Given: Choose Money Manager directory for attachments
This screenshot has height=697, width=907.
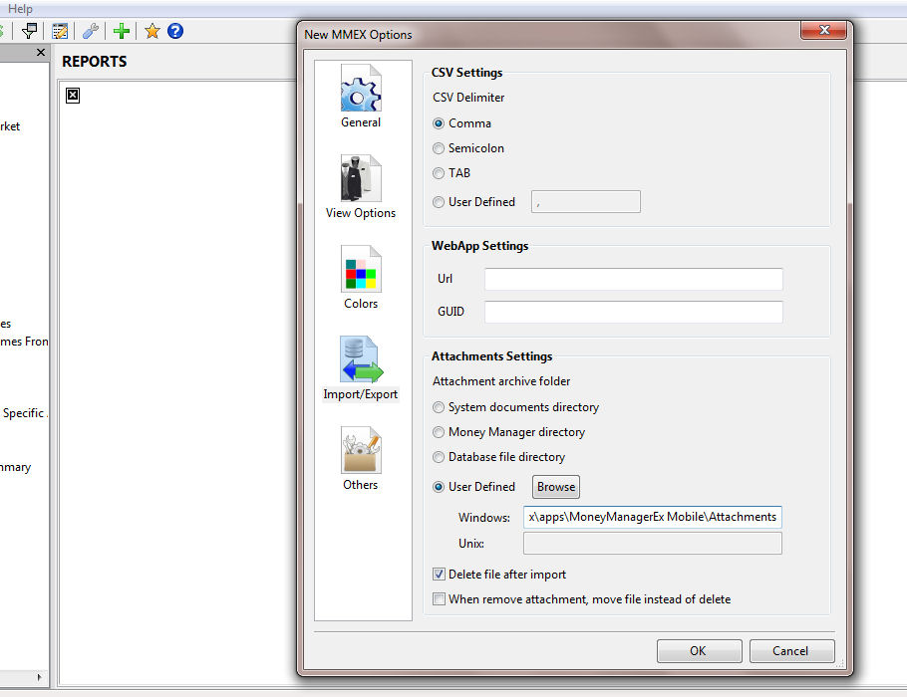Looking at the screenshot, I should pos(509,432).
